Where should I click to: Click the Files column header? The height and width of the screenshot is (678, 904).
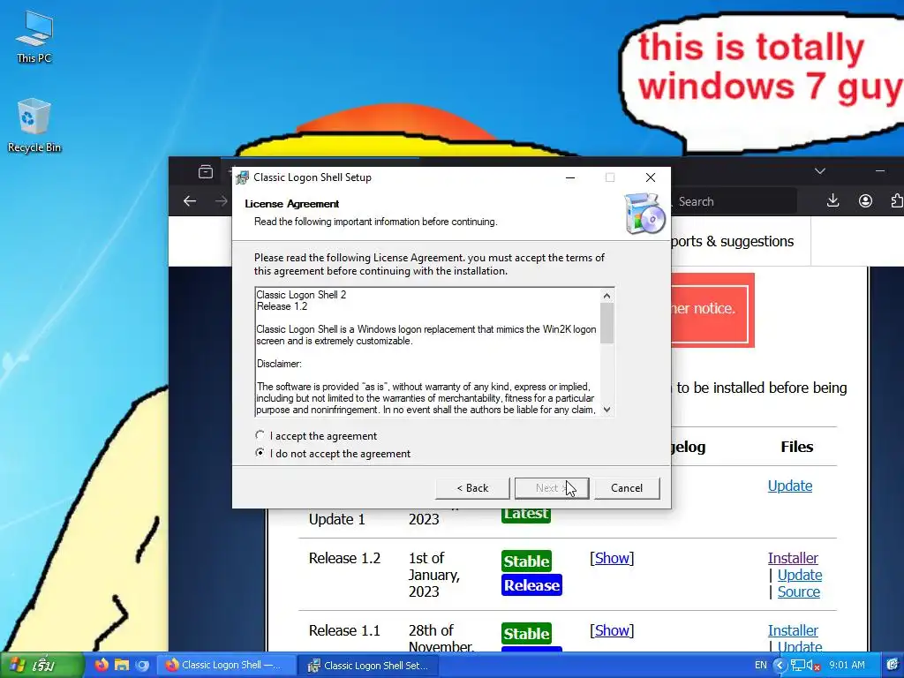click(797, 447)
